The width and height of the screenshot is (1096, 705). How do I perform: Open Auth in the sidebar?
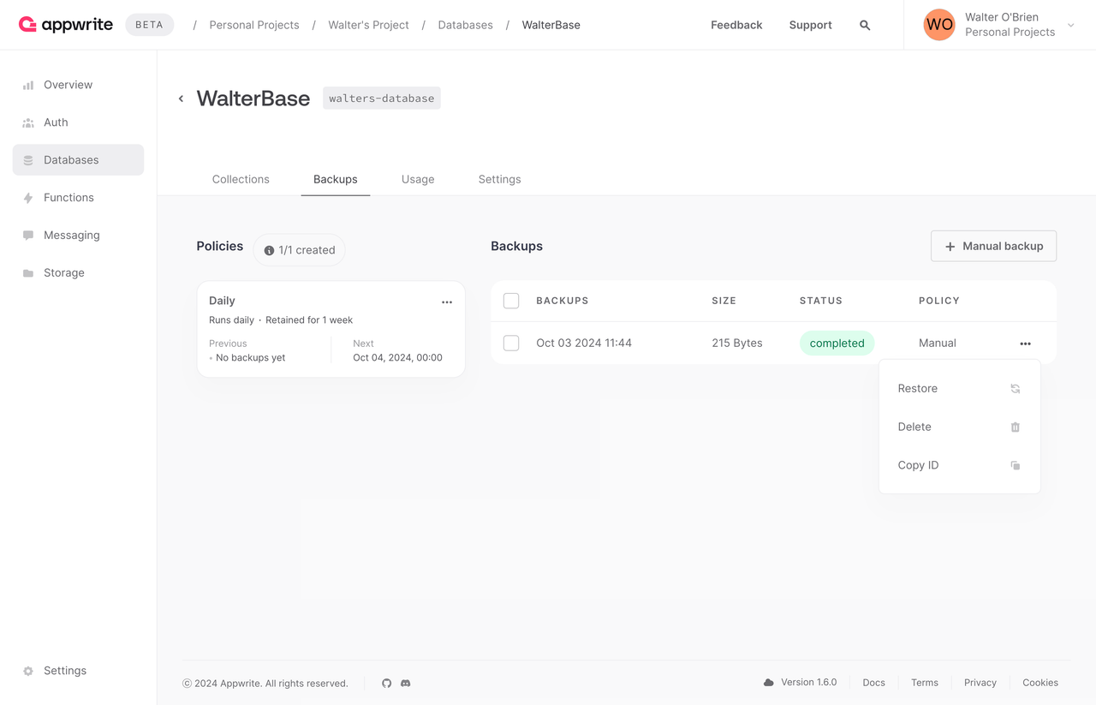click(x=78, y=122)
